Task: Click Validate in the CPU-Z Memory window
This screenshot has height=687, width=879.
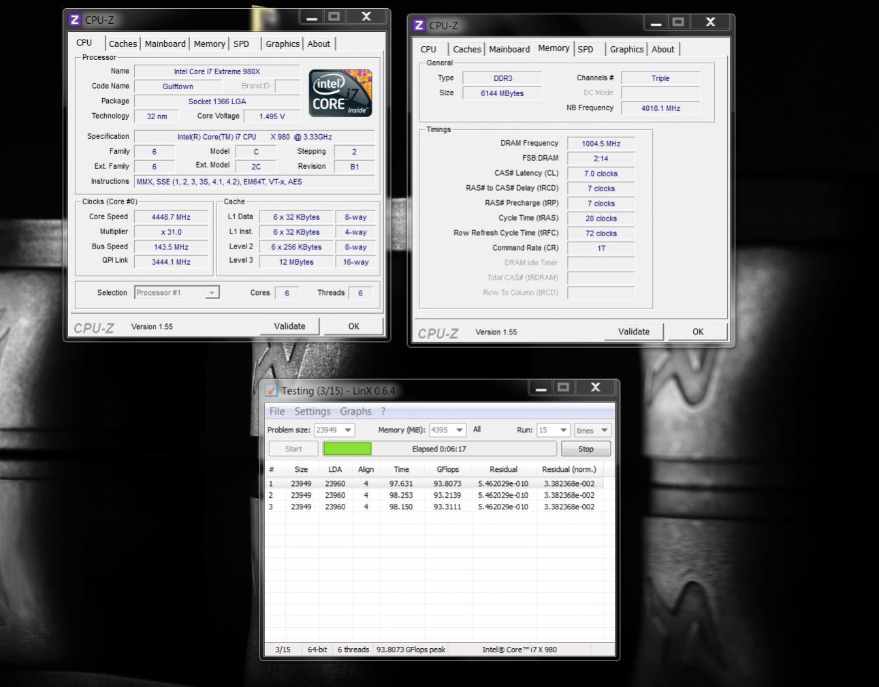Action: [x=633, y=332]
